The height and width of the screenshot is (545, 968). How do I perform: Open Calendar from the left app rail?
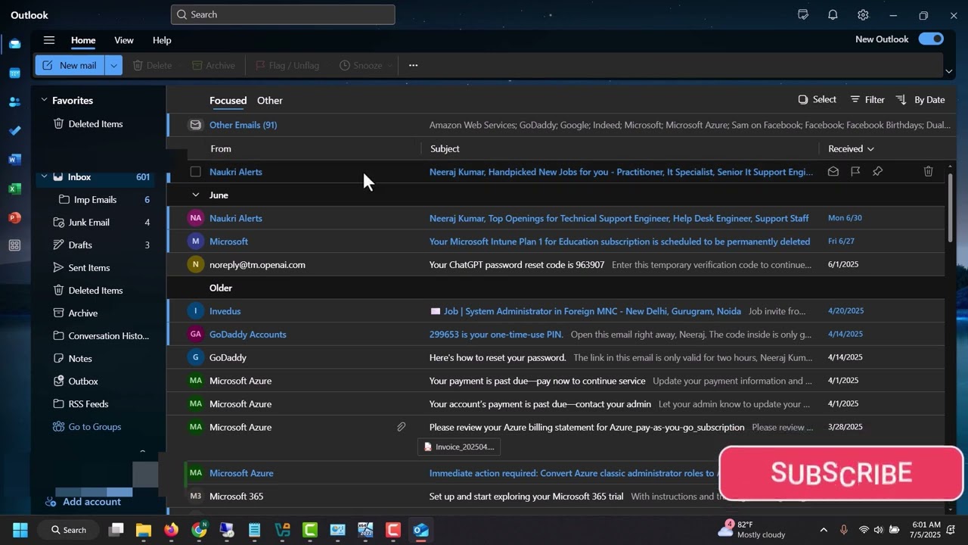(14, 73)
